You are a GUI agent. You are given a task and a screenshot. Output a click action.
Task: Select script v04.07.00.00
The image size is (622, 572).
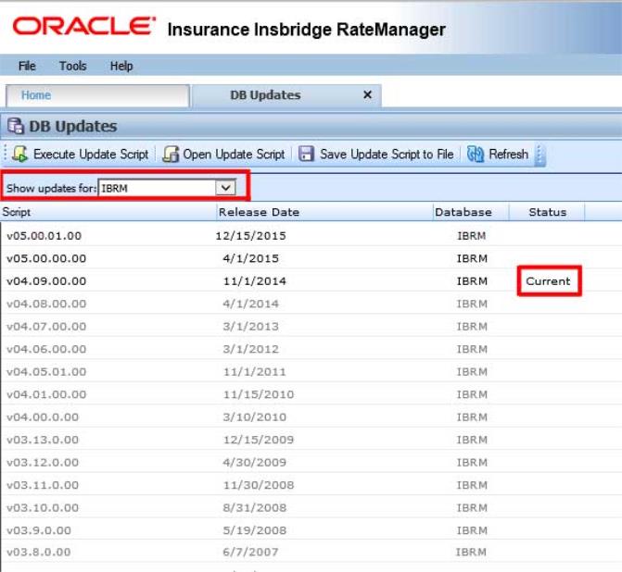[46, 327]
